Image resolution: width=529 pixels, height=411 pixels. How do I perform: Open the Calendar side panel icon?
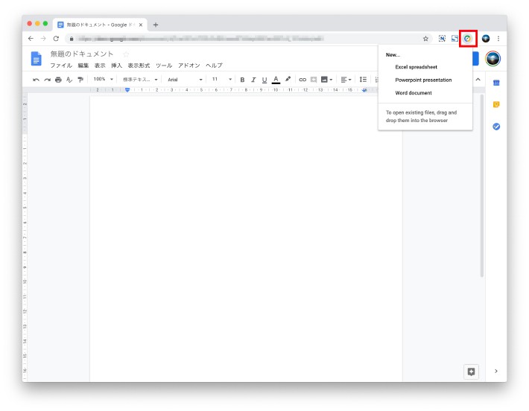(496, 83)
